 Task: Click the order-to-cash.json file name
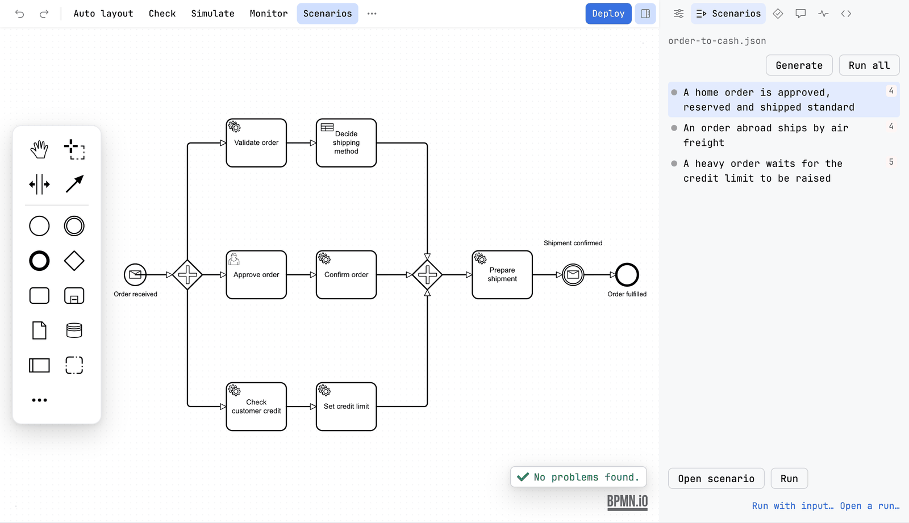(717, 41)
